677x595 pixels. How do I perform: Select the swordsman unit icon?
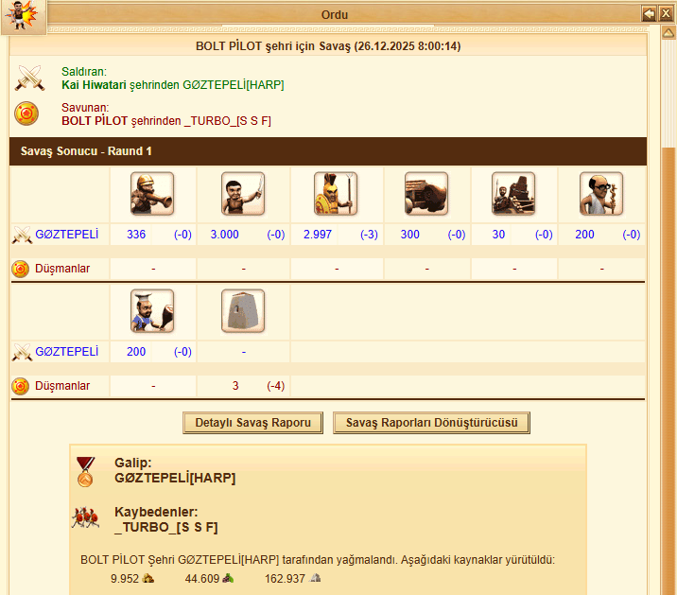pos(243,194)
